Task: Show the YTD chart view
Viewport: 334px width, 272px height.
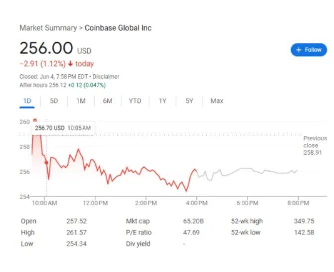Action: [135, 101]
